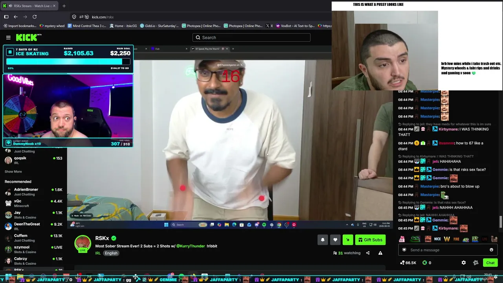This screenshot has width=503, height=283.
Task: Select the FIRE quick emote
Action: (x=456, y=239)
